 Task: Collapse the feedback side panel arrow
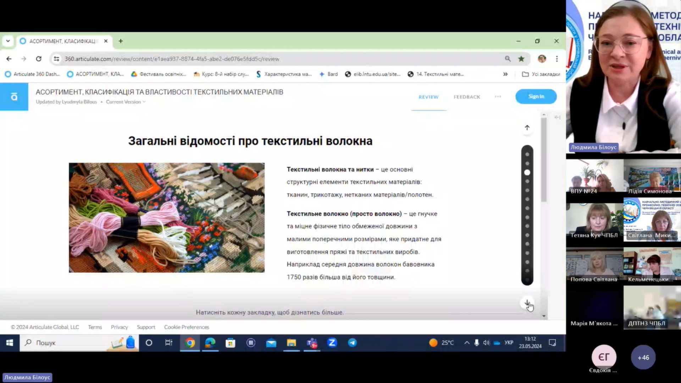click(557, 117)
